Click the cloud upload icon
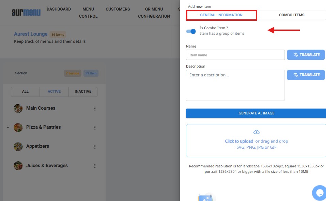Viewport: 326px width, 201px height. pyautogui.click(x=257, y=132)
